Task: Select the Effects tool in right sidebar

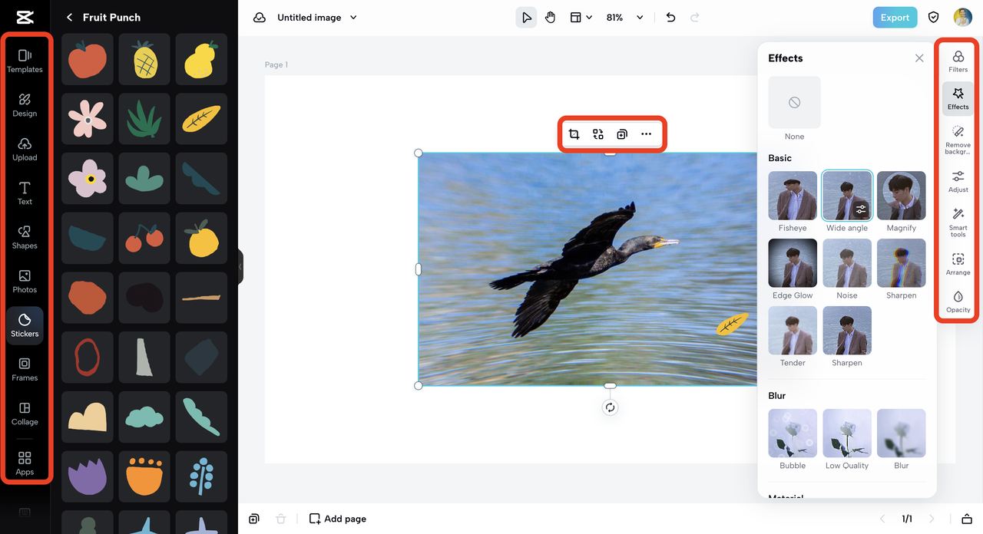Action: [958, 98]
